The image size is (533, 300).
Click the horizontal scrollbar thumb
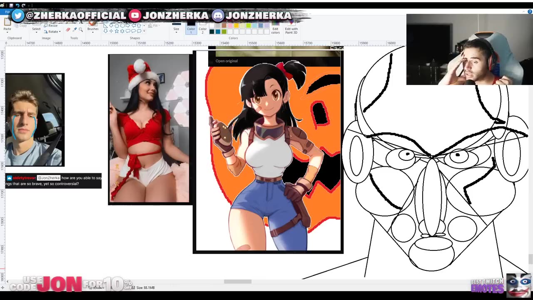tap(238, 282)
